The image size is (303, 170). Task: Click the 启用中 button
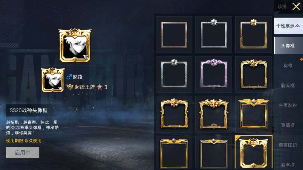tap(23, 152)
